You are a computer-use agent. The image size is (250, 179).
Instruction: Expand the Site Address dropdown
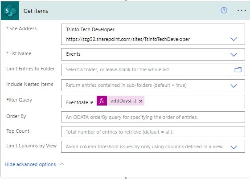234,39
